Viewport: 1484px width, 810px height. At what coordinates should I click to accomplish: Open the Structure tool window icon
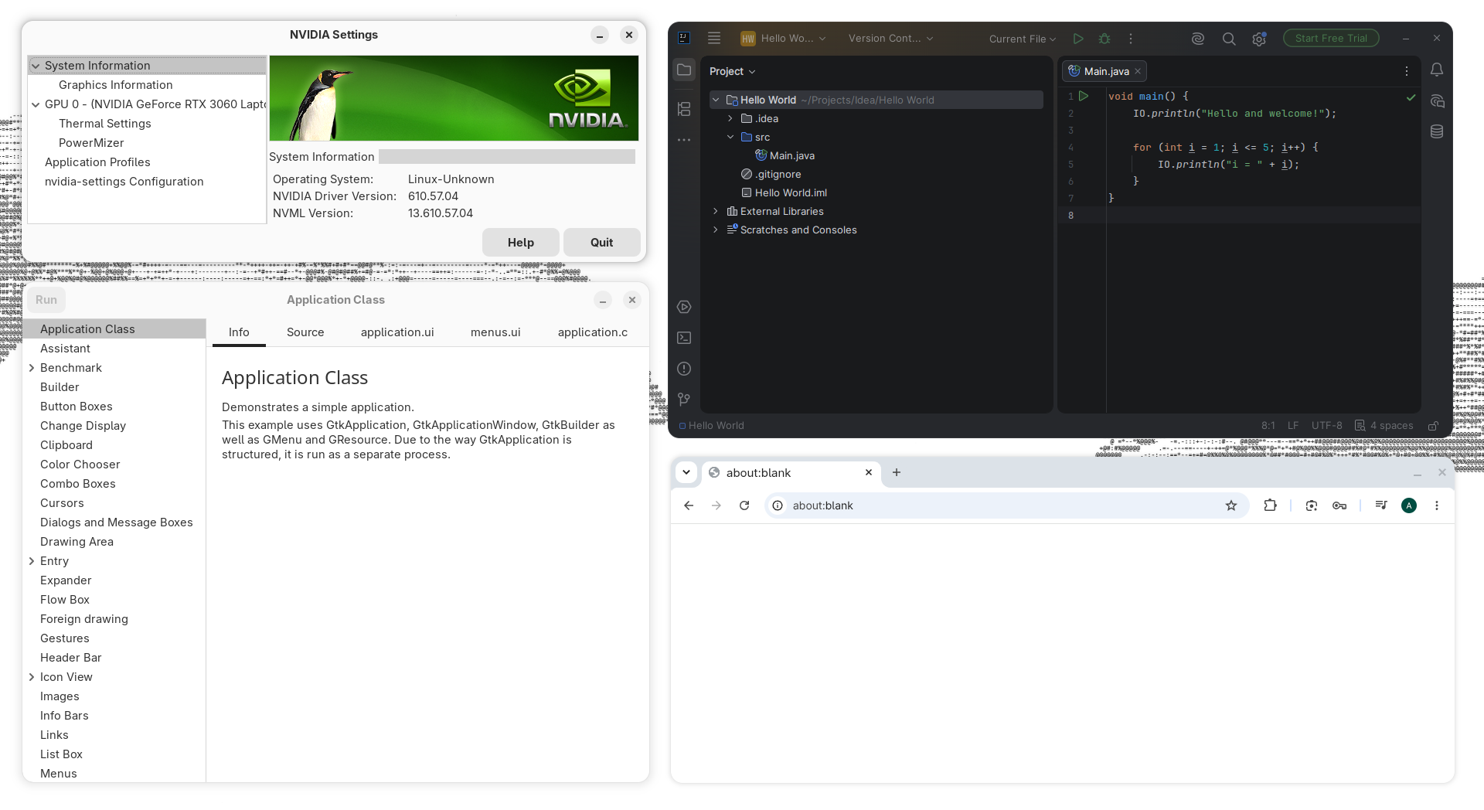tap(684, 109)
